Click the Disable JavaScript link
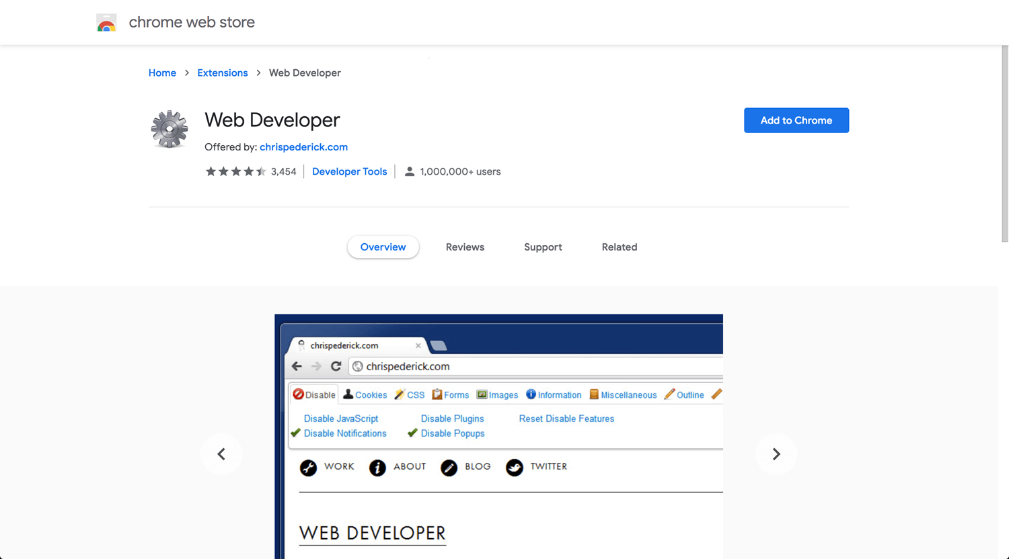1009x559 pixels. [341, 419]
